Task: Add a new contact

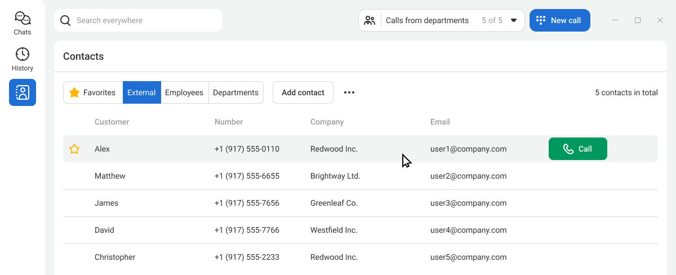Action: [303, 92]
